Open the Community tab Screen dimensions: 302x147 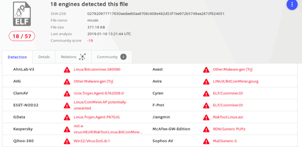112,57
